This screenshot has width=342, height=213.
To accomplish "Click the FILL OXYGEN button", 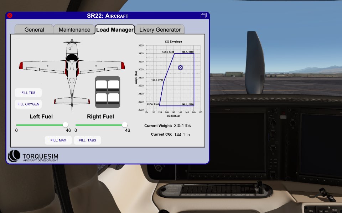I will click(x=28, y=104).
